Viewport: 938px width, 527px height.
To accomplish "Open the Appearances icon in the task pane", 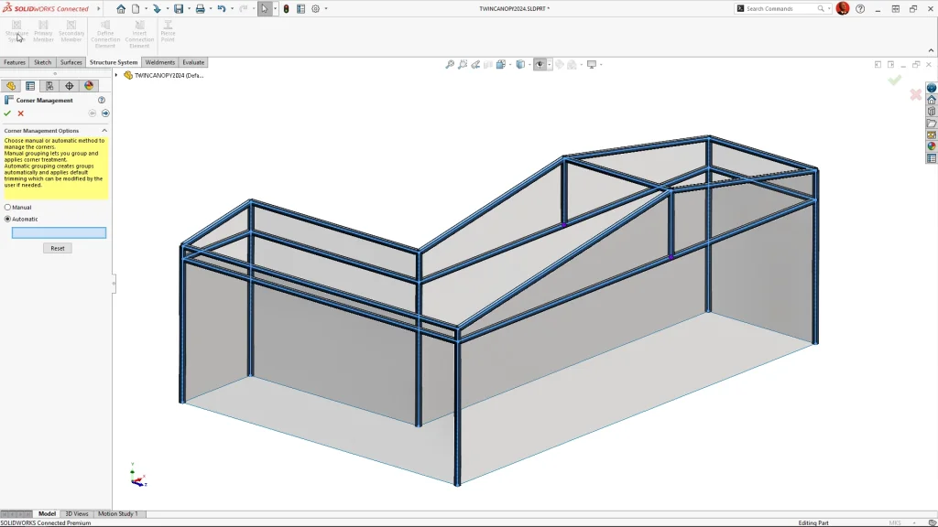I will point(932,146).
